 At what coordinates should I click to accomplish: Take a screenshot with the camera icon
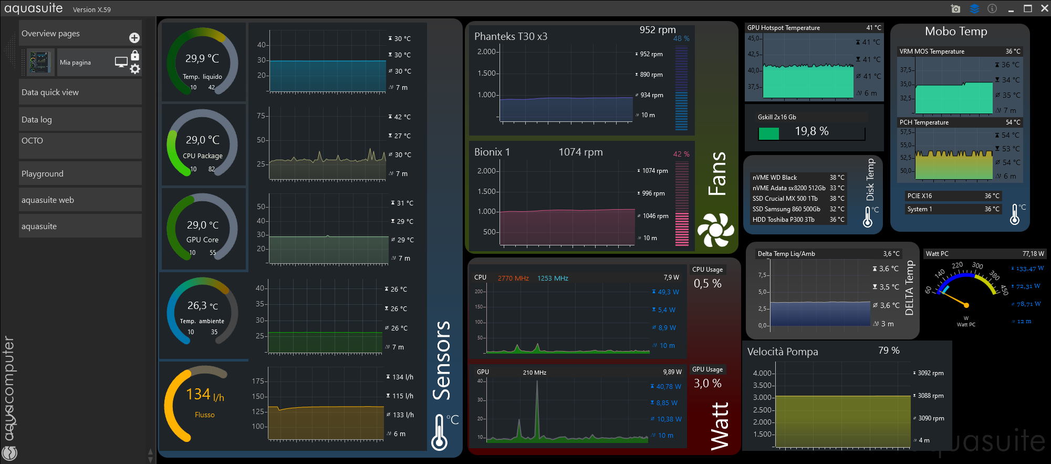[955, 9]
